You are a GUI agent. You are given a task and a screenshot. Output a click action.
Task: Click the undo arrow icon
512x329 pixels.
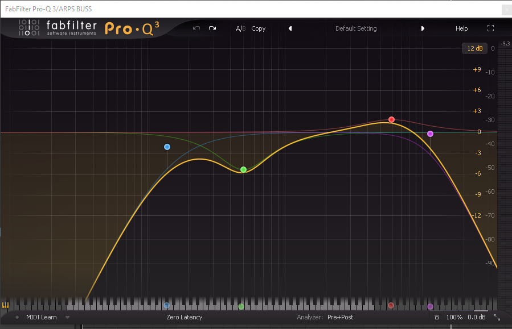tap(196, 28)
